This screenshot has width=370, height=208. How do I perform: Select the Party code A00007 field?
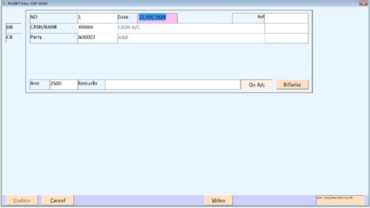97,38
